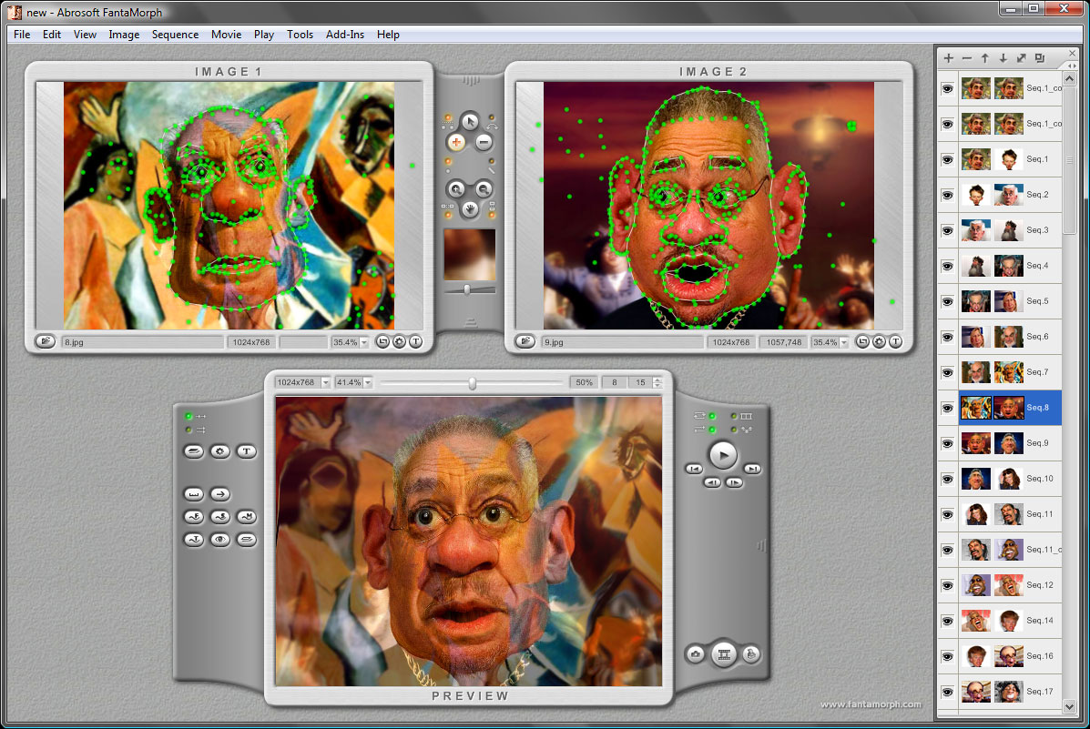Open preview size 1024x768 dropdown
The height and width of the screenshot is (729, 1090).
click(325, 382)
